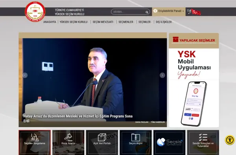The height and width of the screenshot is (155, 236).
Task: Show the previous slide with left arrow
Action: [25, 75]
